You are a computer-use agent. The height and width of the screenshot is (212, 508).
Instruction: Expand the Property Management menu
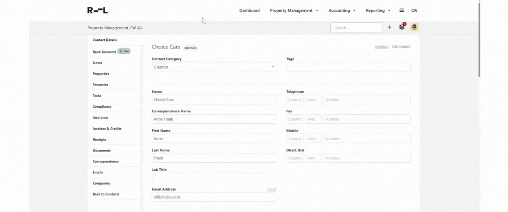tap(294, 11)
